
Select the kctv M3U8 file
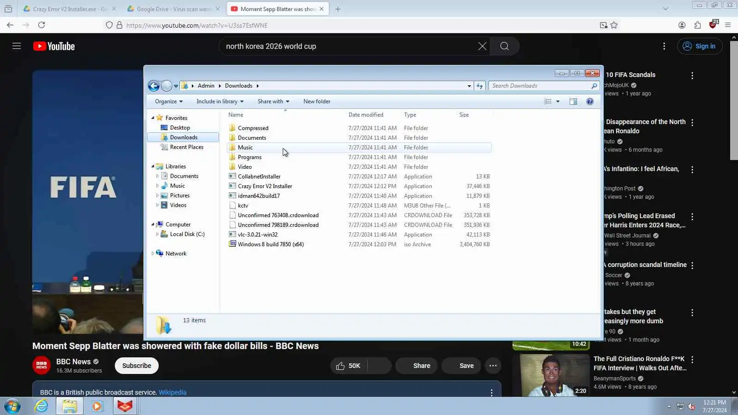(359, 206)
